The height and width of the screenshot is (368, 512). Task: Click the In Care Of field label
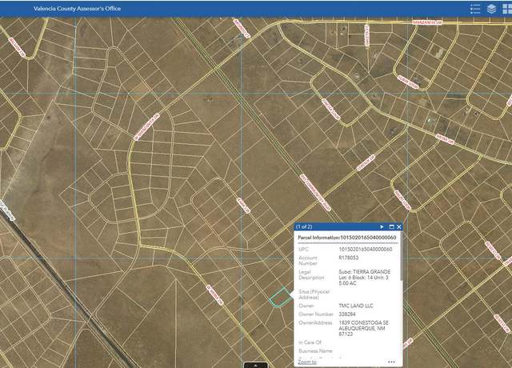(310, 342)
